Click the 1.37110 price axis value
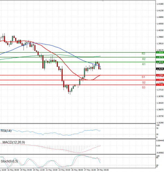 pyautogui.click(x=160, y=90)
